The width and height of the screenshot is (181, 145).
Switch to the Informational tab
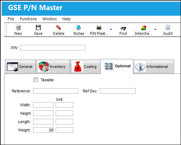[154, 67]
